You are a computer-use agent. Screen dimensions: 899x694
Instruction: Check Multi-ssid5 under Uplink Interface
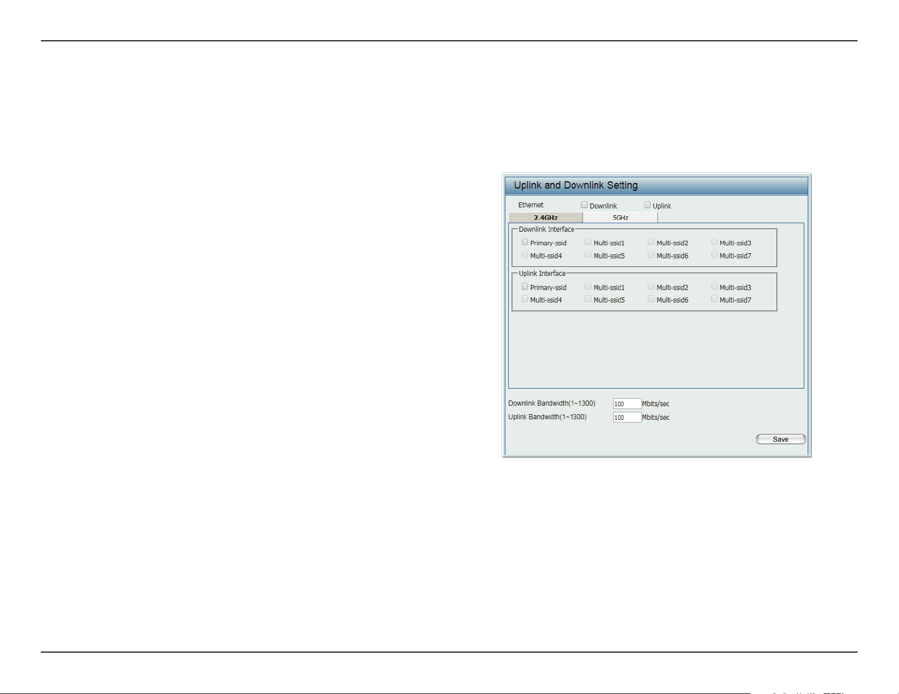pyautogui.click(x=588, y=299)
